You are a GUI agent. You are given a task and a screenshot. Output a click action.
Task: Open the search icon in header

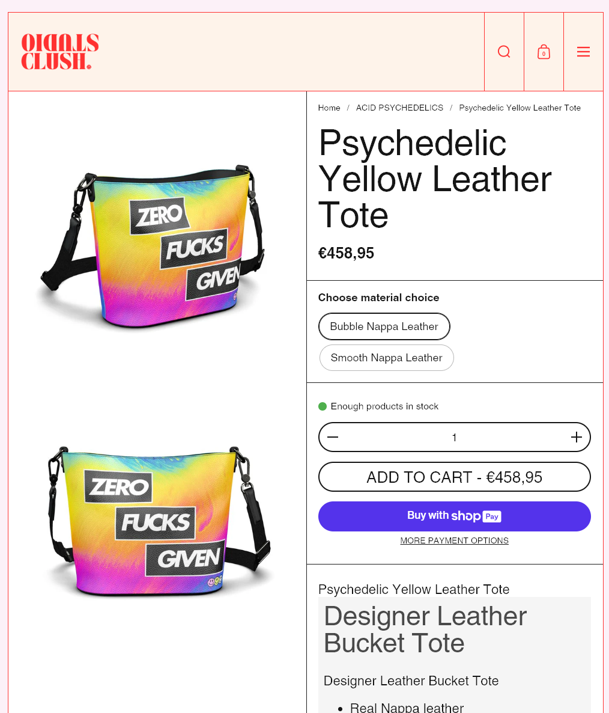pyautogui.click(x=504, y=52)
